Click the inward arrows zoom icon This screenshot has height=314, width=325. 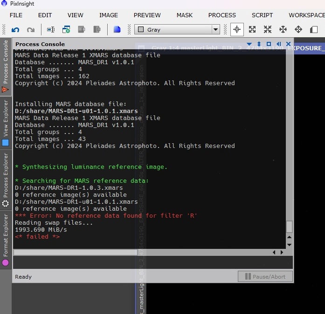pyautogui.click(x=268, y=30)
